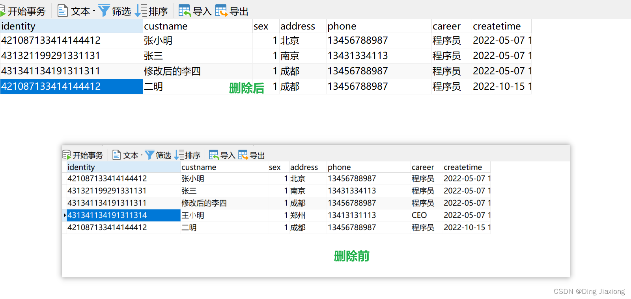
Task: Click identity 431321199291331131 in the top table
Action: pos(71,56)
